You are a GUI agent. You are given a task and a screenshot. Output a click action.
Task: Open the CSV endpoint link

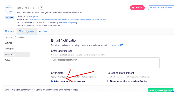click(x=36, y=17)
